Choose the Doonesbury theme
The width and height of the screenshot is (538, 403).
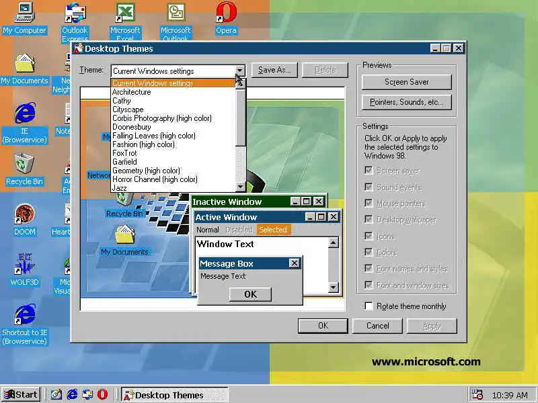[174, 127]
